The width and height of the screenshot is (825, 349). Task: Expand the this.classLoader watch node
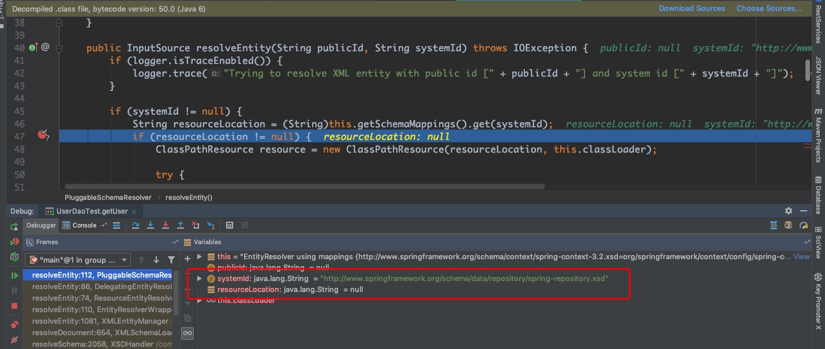coord(200,300)
